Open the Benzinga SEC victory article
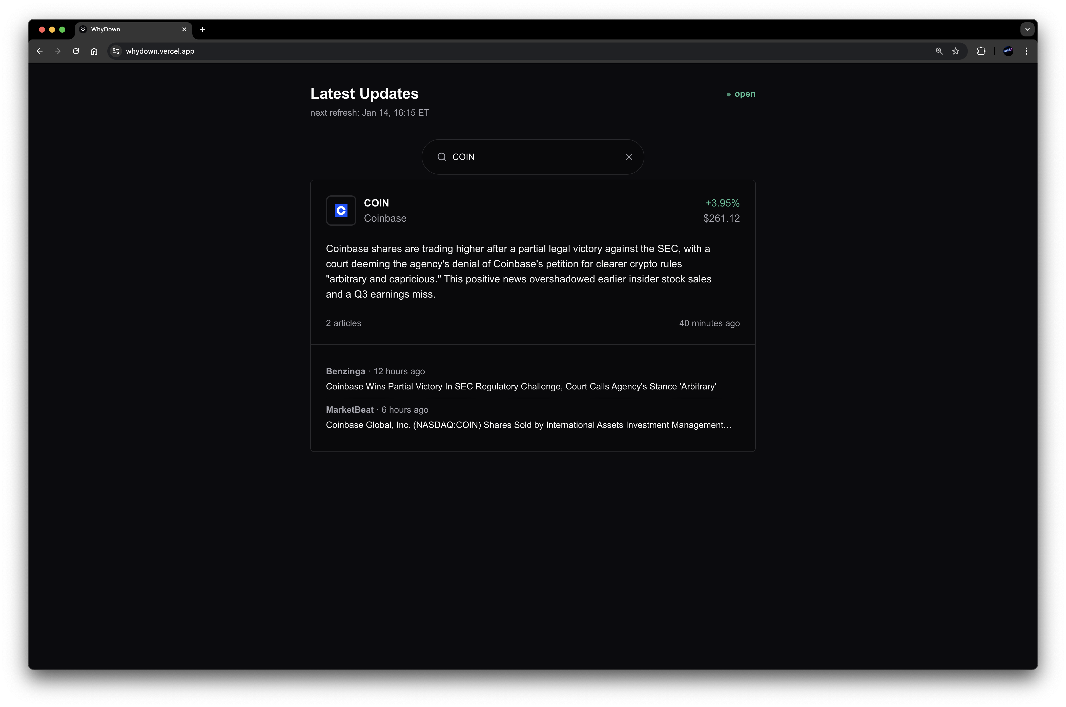The image size is (1066, 707). [x=521, y=386]
